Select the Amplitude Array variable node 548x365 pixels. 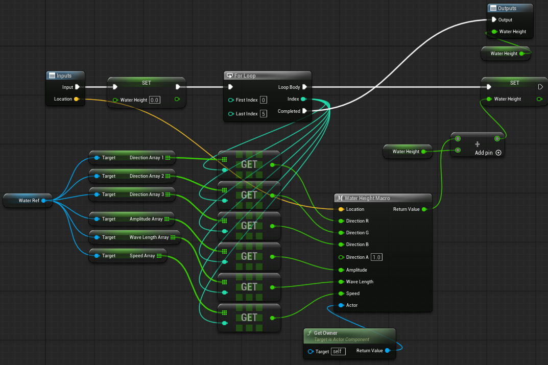(131, 219)
